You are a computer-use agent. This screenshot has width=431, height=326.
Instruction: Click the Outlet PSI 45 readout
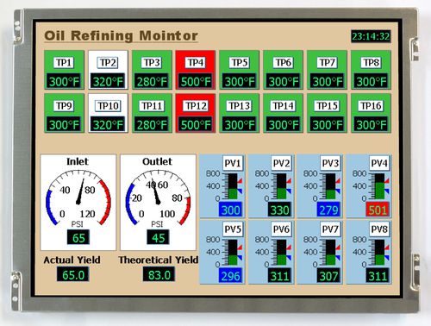(x=158, y=237)
